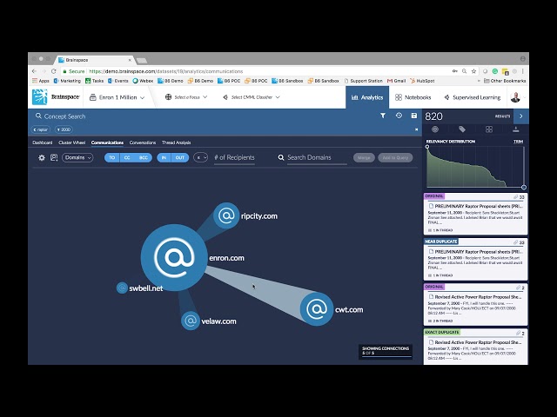Open Gmail bookmark
Viewport: 557px width, 417px height.
[x=397, y=81]
